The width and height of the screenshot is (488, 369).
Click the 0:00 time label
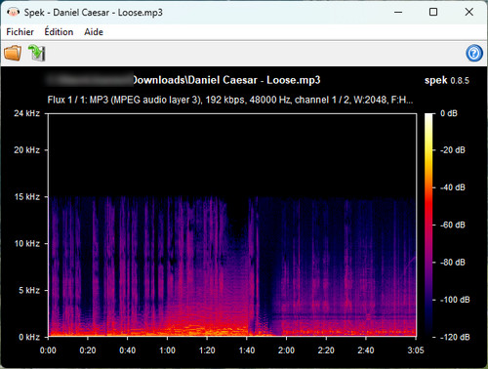48,350
